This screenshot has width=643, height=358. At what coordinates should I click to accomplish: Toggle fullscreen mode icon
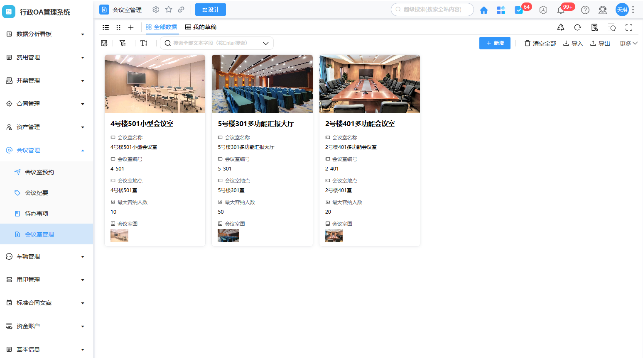629,27
